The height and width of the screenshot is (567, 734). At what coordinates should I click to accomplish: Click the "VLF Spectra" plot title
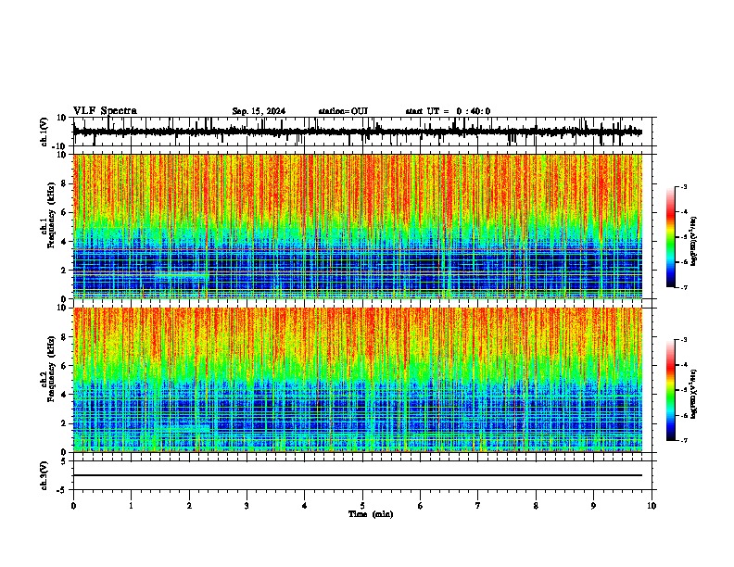(x=105, y=111)
